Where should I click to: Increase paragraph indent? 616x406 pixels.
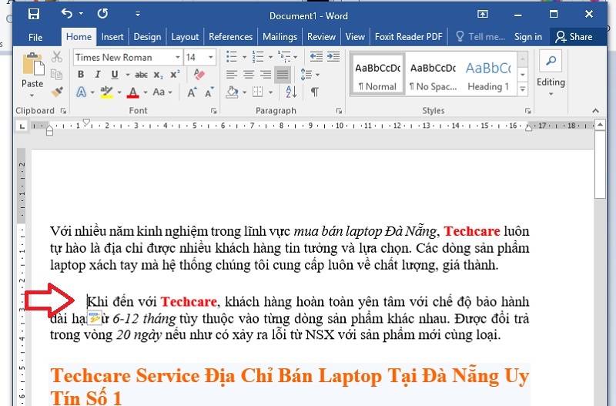pyautogui.click(x=333, y=57)
